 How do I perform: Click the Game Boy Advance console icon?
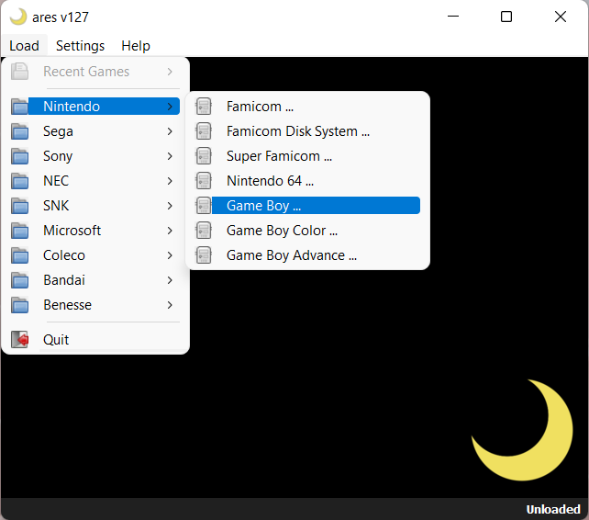[x=204, y=255]
